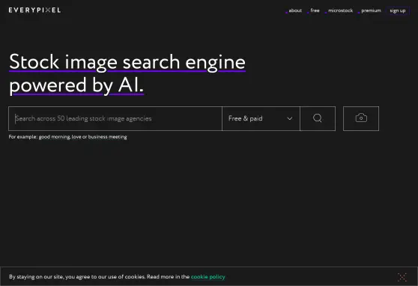Click the For example label text
Image resolution: width=418 pixels, height=286 pixels.
[23, 137]
